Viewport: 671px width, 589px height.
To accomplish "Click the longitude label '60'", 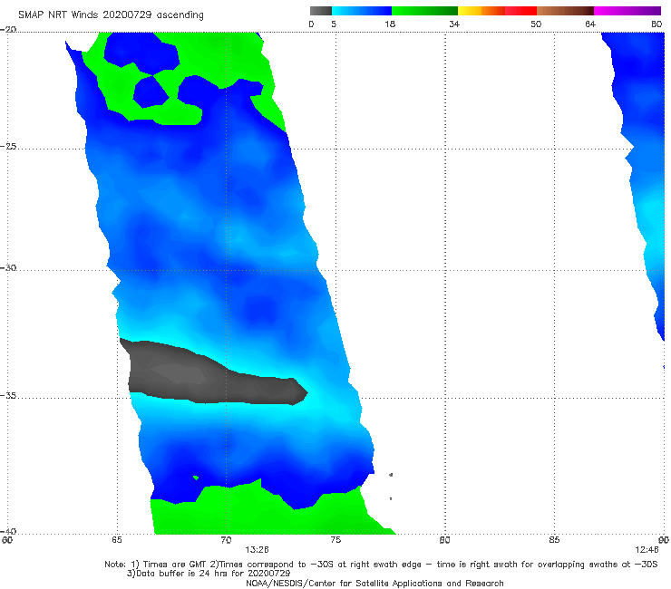I will click(7, 540).
